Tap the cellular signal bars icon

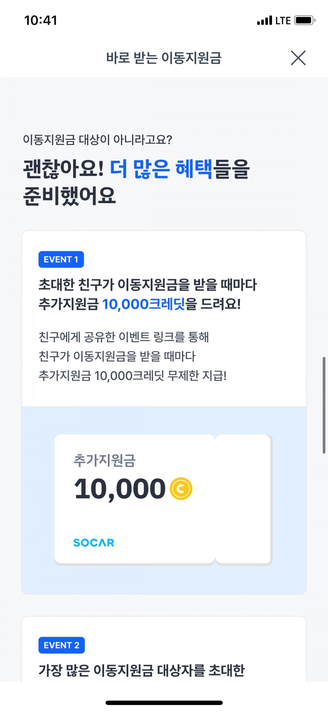(264, 21)
